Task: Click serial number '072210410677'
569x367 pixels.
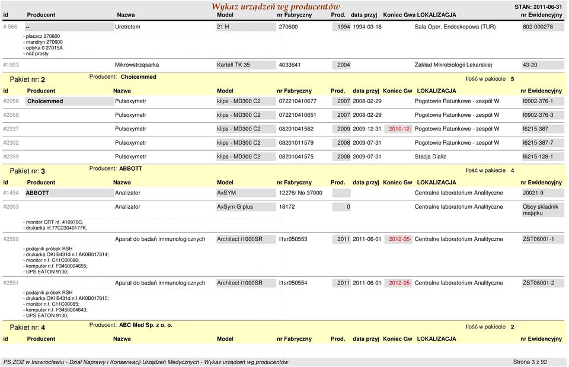Action: (298, 101)
